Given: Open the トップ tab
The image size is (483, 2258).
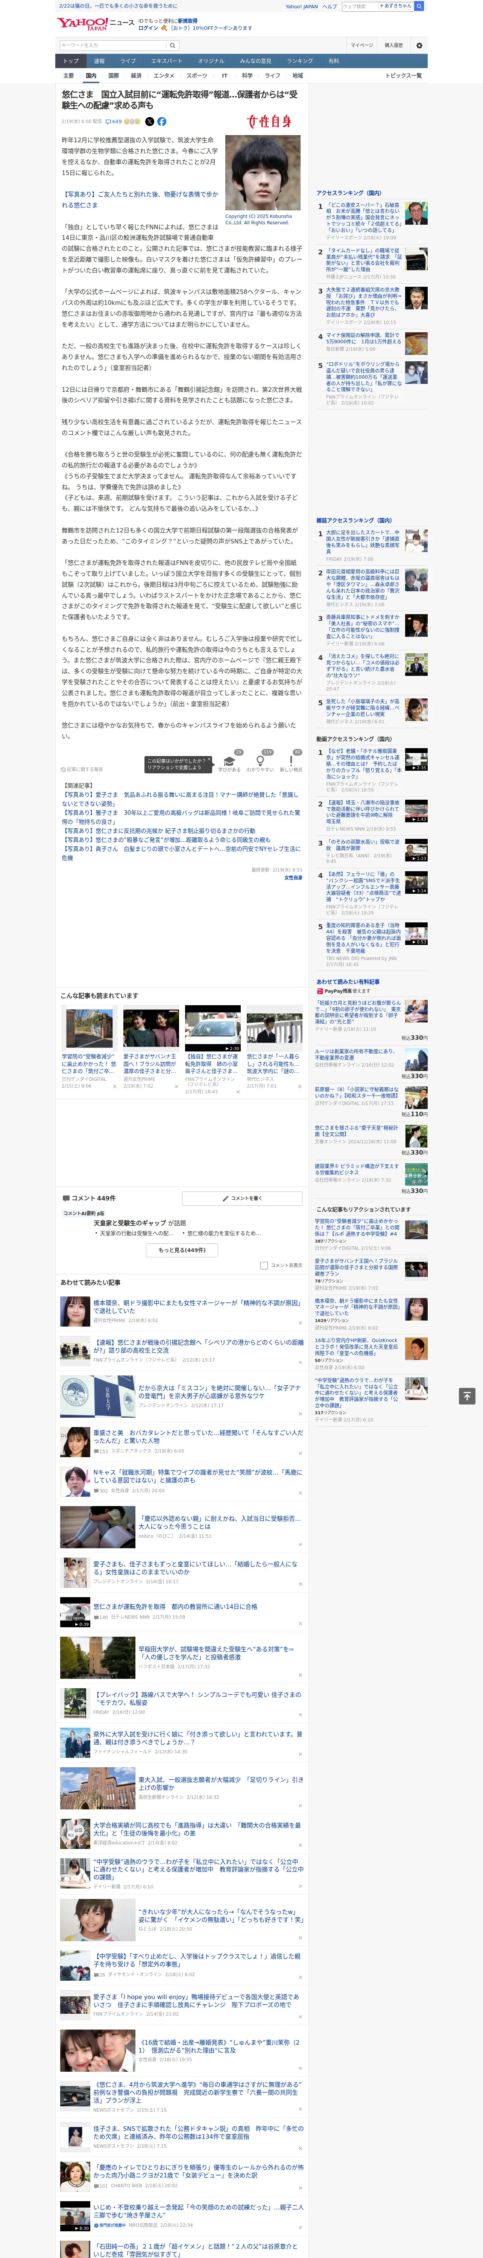Looking at the screenshot, I should 71,61.
